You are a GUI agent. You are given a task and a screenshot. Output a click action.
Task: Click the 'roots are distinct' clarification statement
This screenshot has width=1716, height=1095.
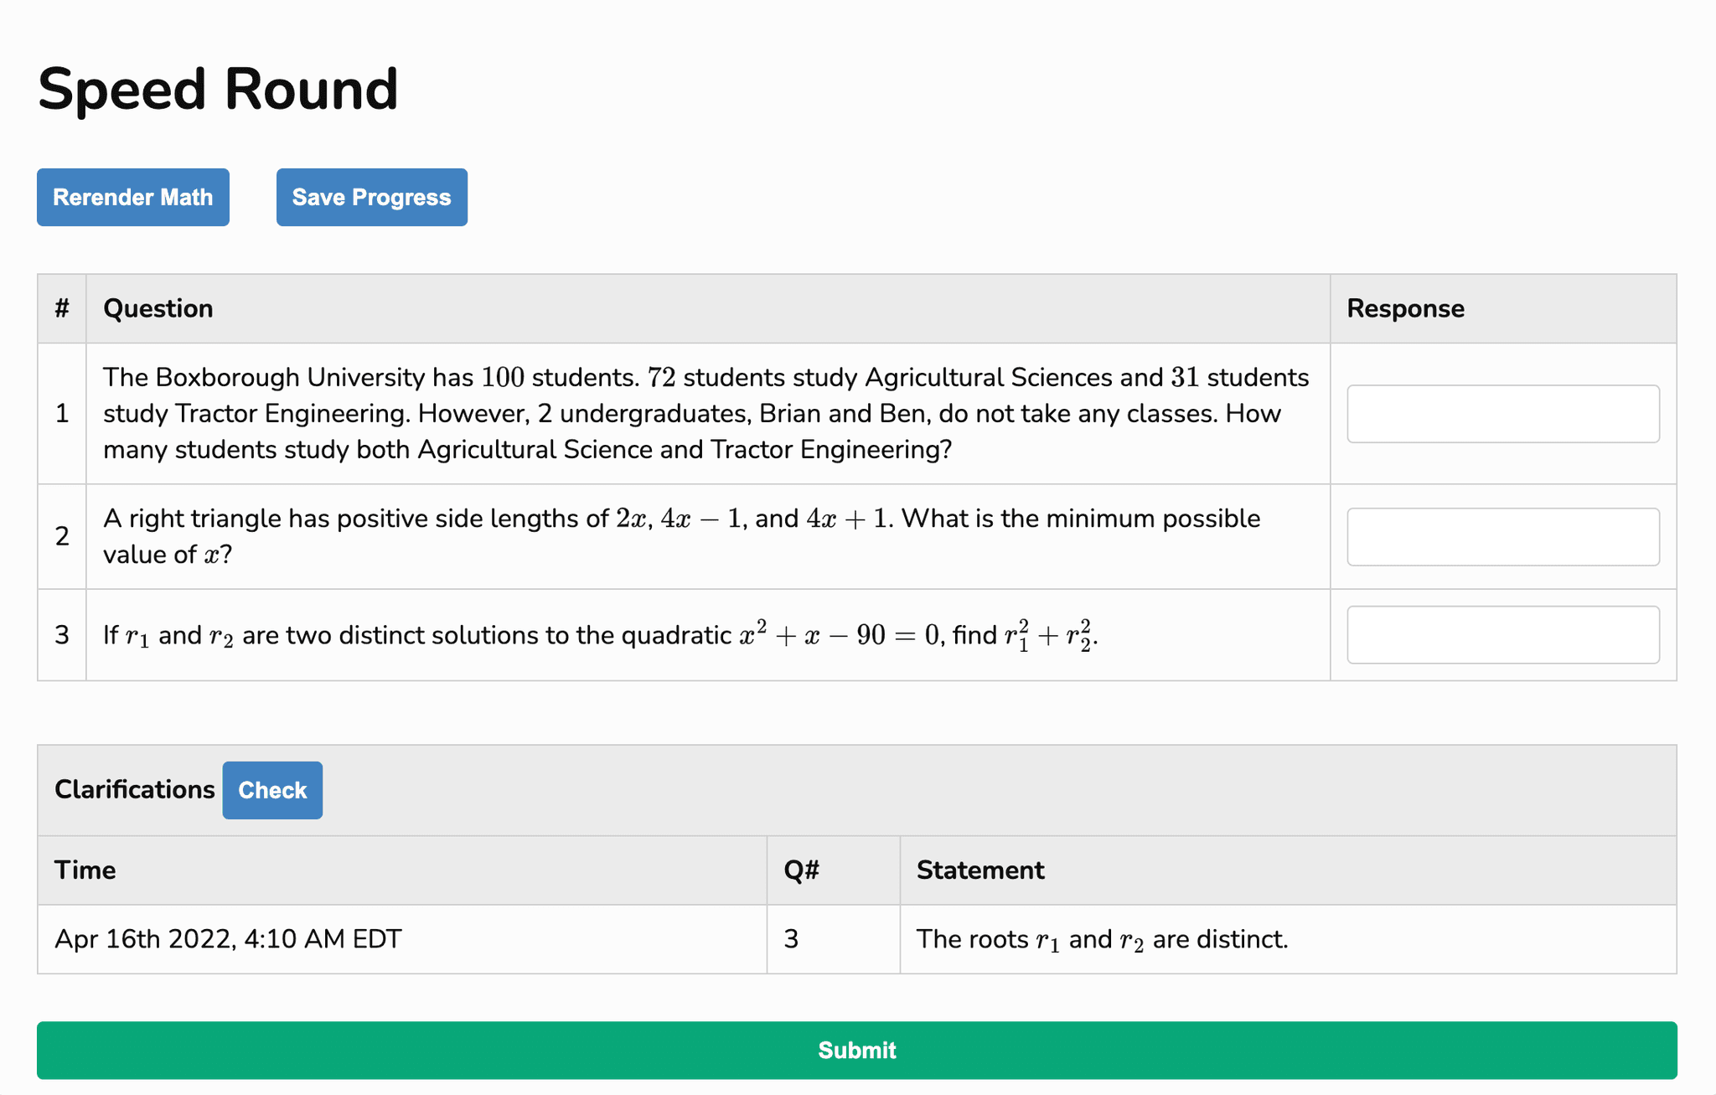1102,939
